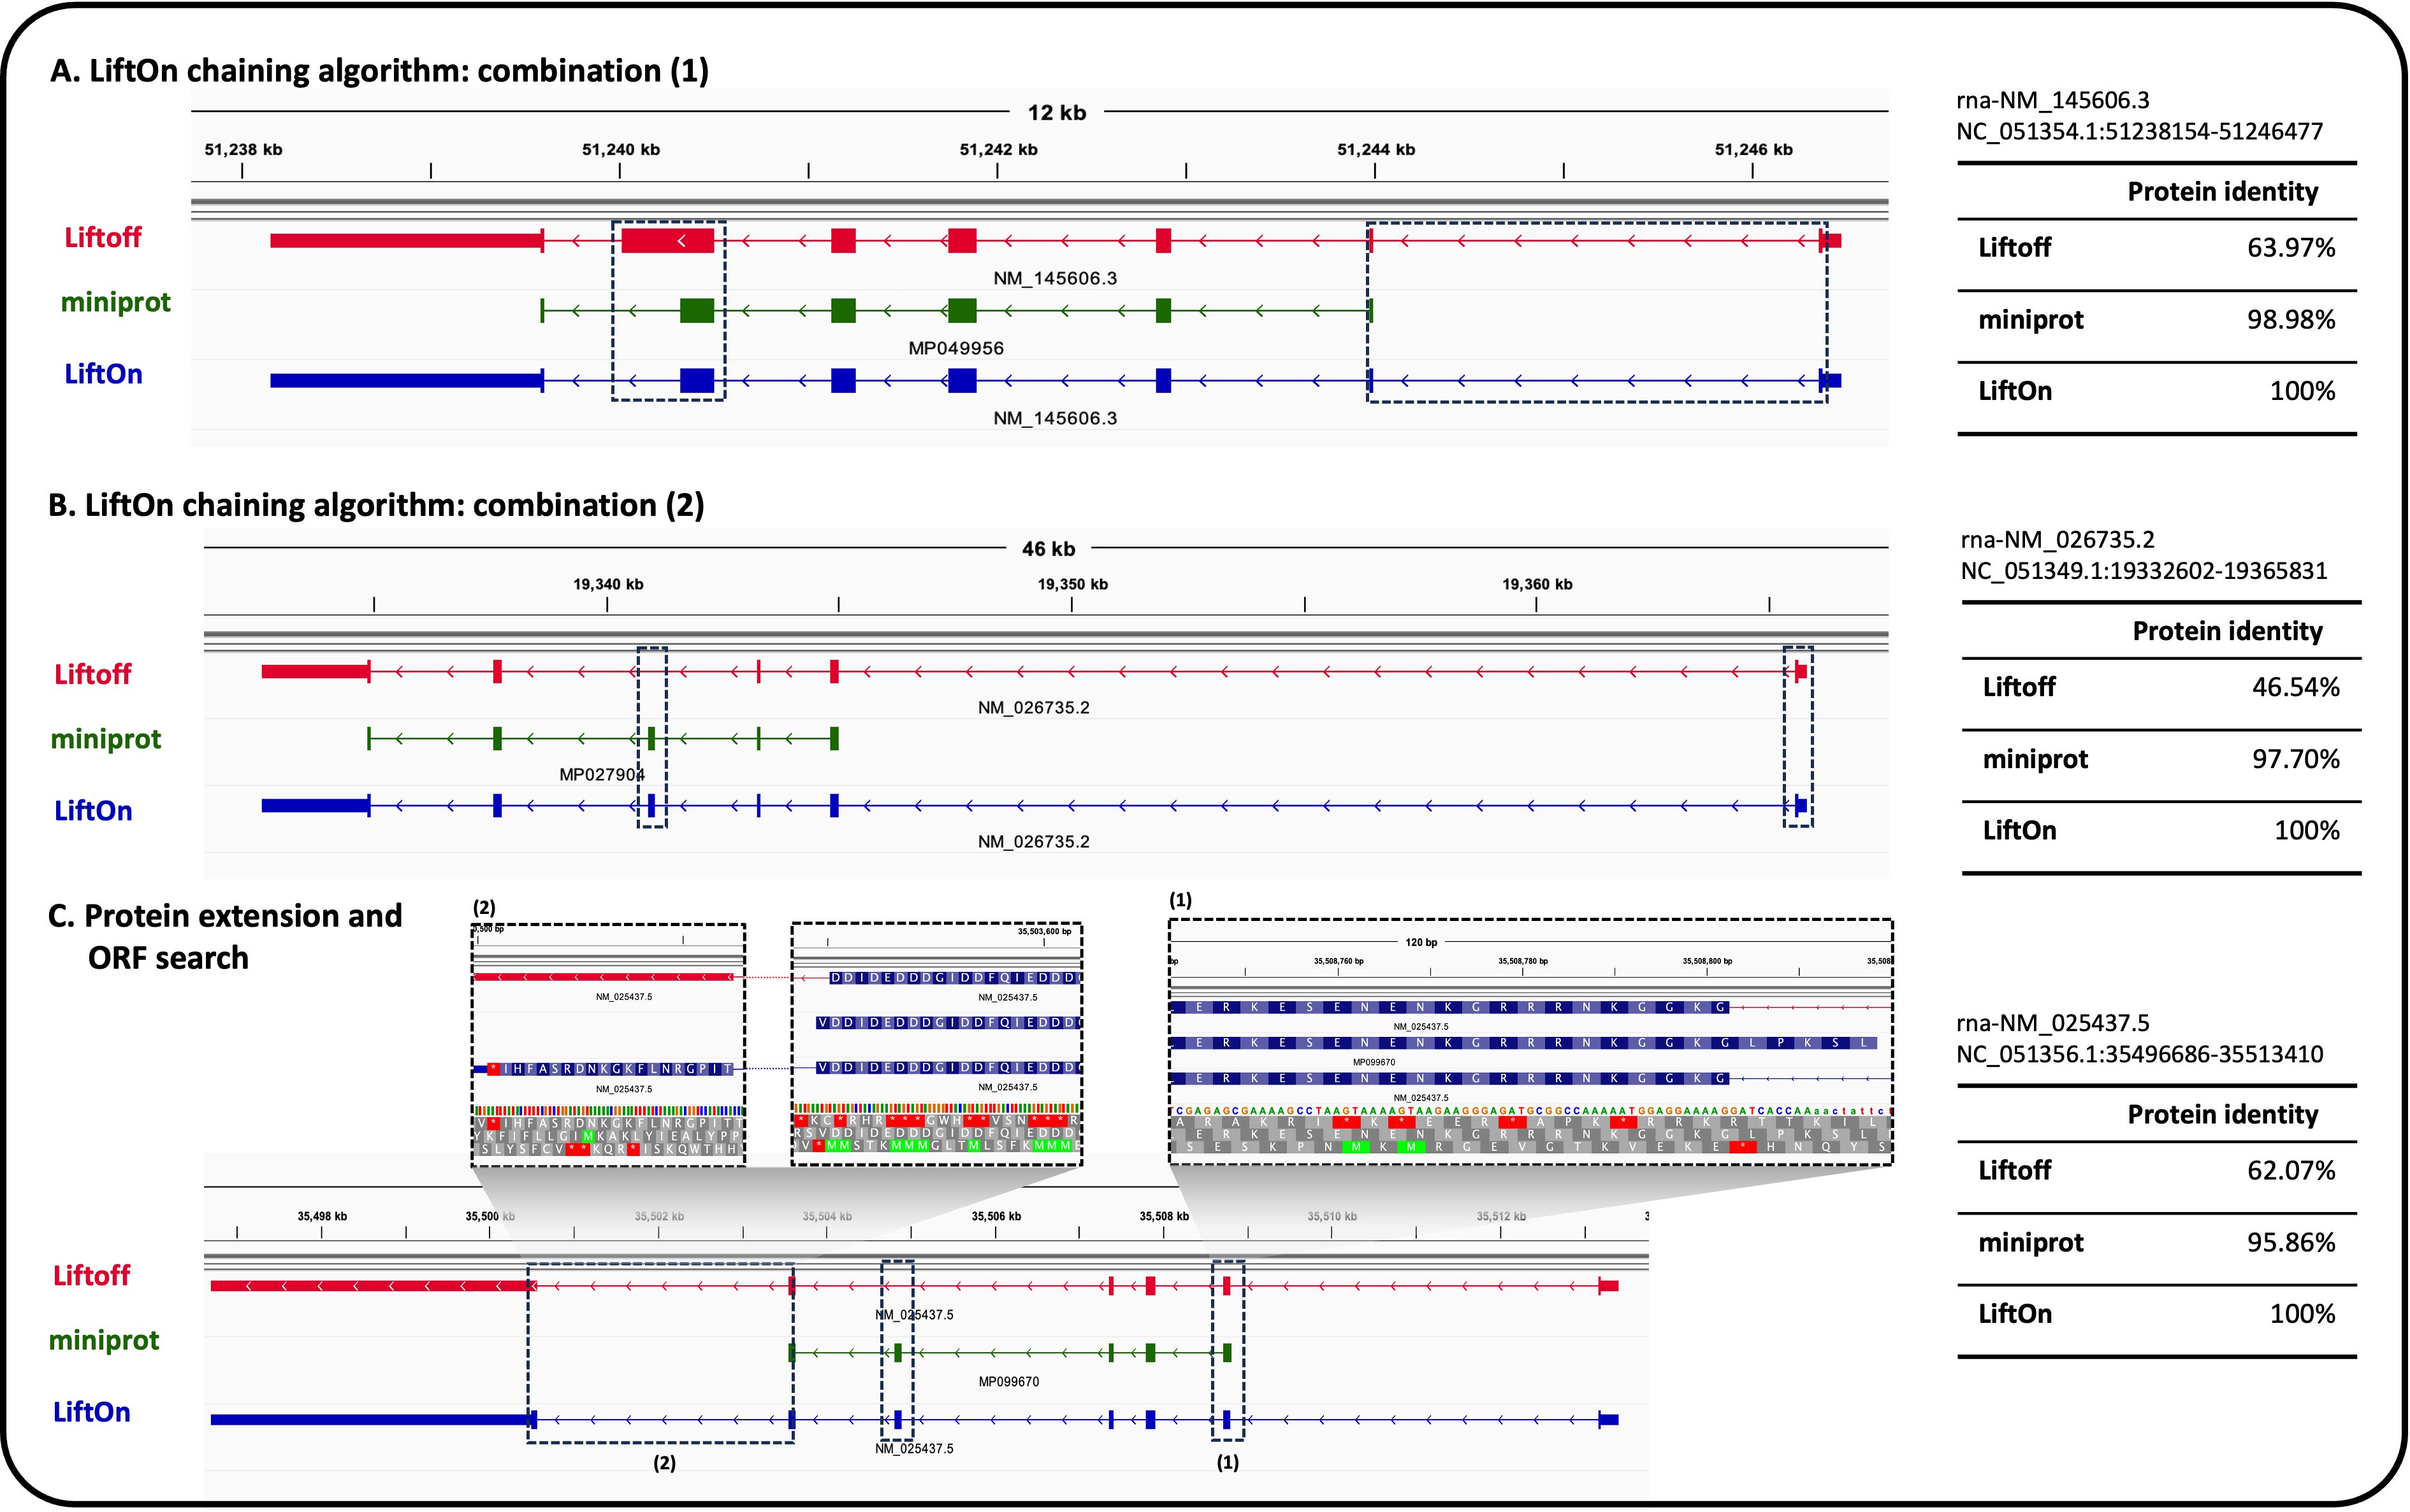
Task: Click the miniprot '98.98%' identity value
Action: tap(2291, 320)
